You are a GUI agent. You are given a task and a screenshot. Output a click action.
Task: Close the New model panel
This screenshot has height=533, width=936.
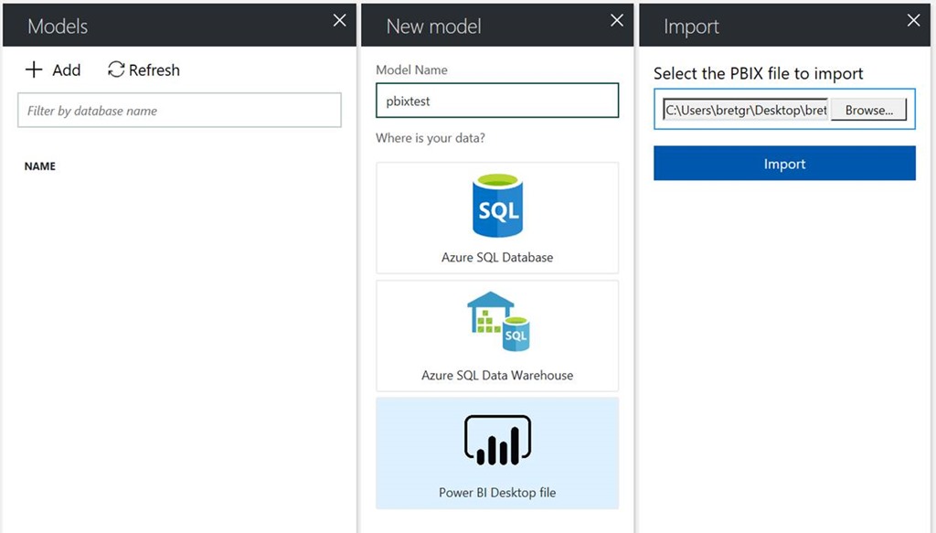[x=617, y=21]
